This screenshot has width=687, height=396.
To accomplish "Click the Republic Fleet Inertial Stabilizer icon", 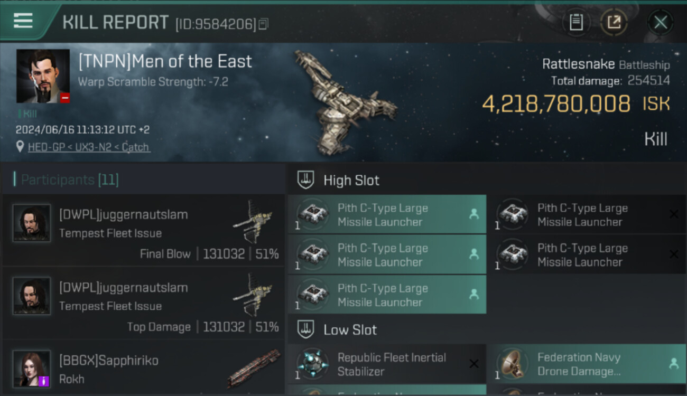I will coord(312,364).
